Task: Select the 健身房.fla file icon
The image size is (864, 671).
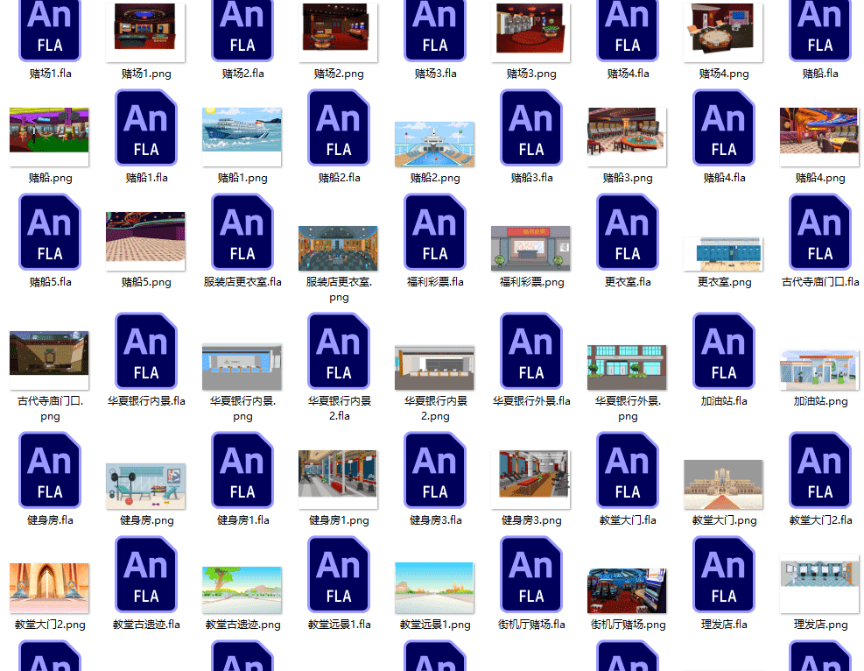Action: 50,470
